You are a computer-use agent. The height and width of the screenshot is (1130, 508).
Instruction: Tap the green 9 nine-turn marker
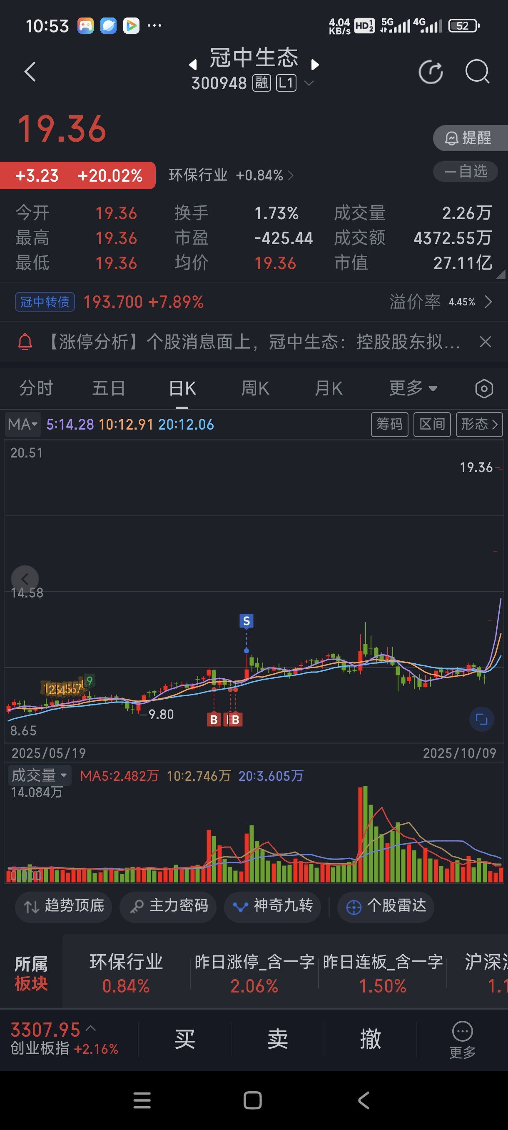(90, 681)
